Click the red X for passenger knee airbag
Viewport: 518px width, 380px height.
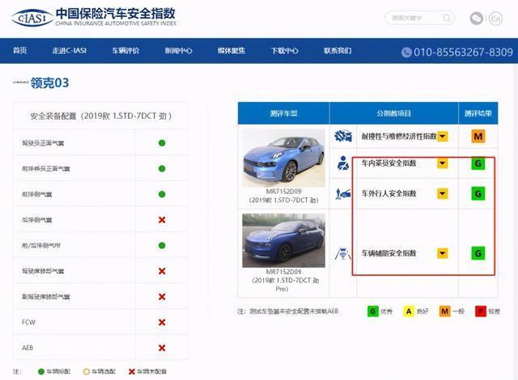tap(162, 297)
